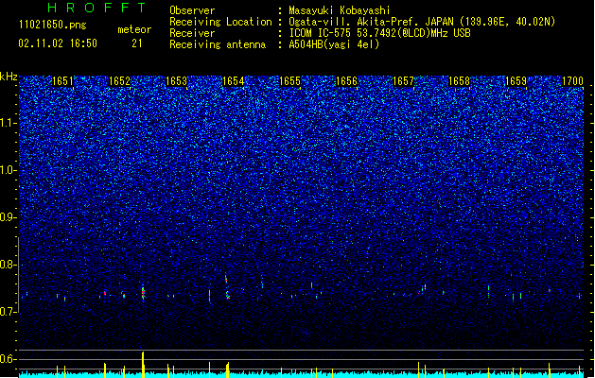Click the 1.0 kHz axis label
This screenshot has width=595, height=378.
9,170
